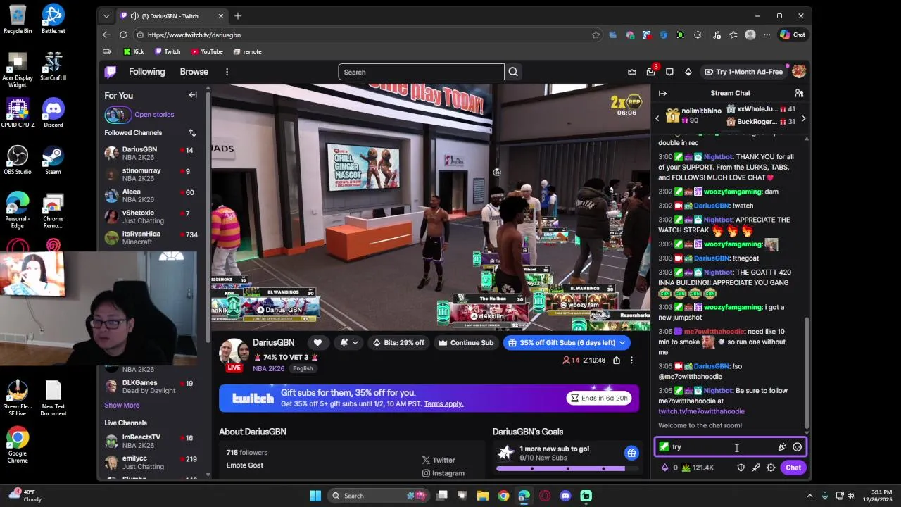The image size is (901, 507).
Task: Open the three-dot more menu beside Browse
Action: point(227,72)
